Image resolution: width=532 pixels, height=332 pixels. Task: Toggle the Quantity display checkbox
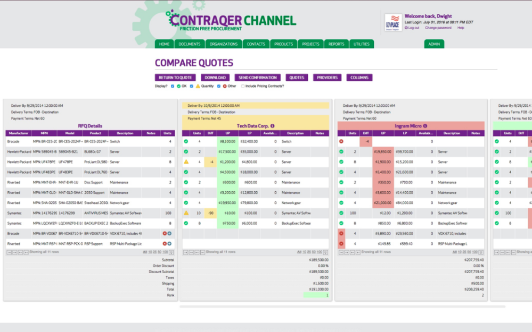pyautogui.click(x=192, y=86)
